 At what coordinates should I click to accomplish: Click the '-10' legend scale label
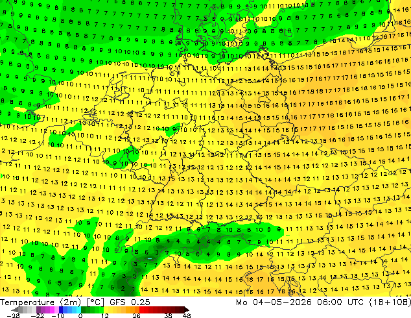(x=58, y=315)
